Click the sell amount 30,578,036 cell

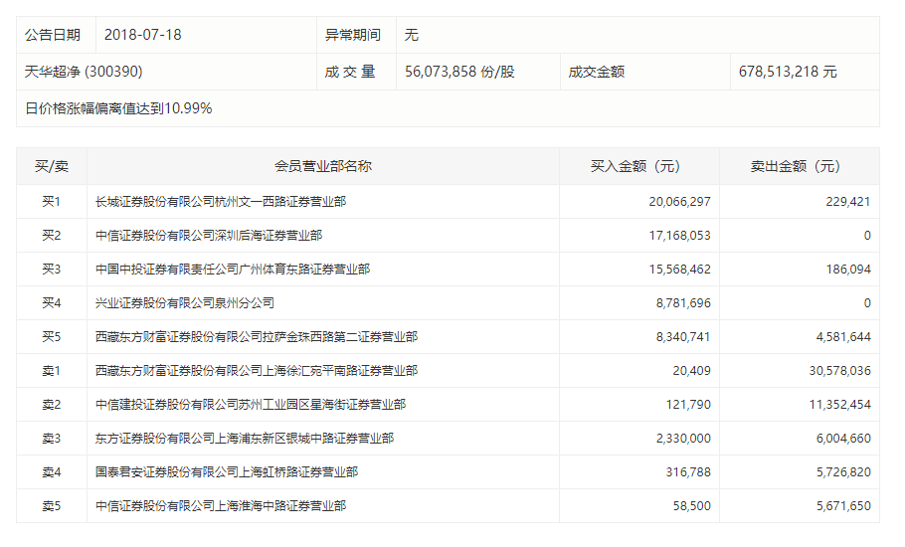tap(834, 371)
